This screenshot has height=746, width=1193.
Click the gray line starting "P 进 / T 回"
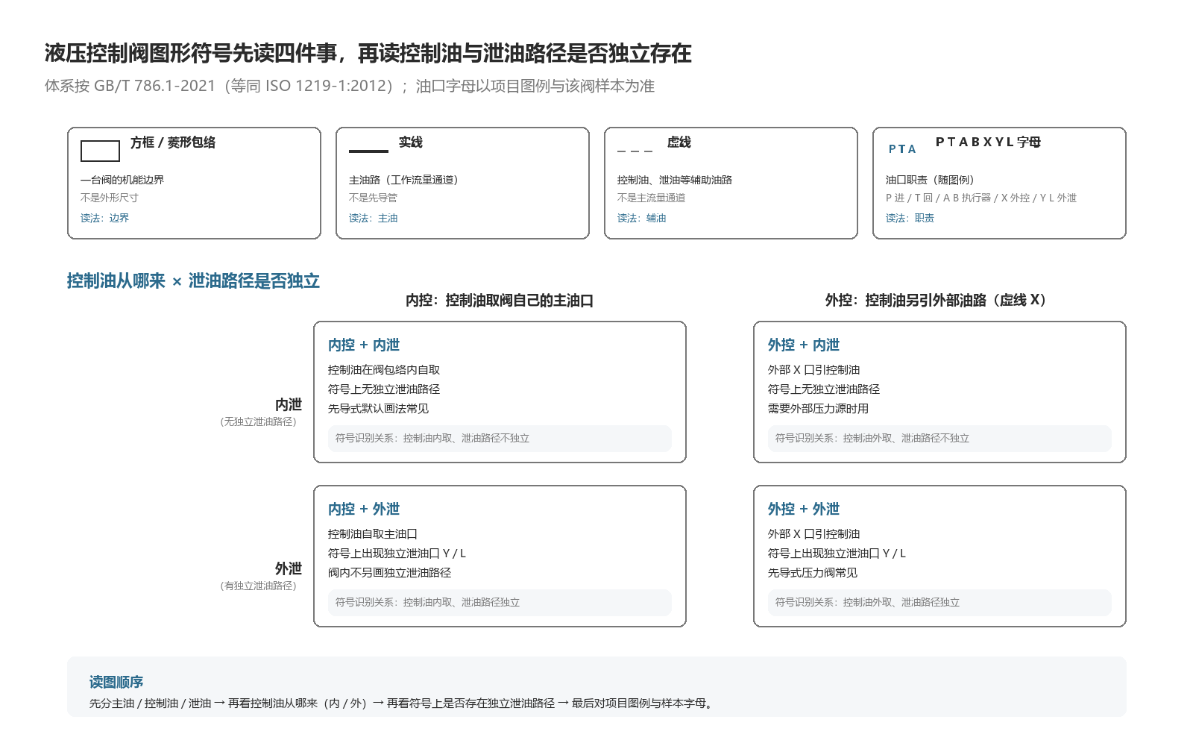[x=981, y=198]
